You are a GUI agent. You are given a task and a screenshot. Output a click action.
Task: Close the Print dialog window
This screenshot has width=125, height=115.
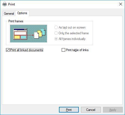click(x=121, y=4)
